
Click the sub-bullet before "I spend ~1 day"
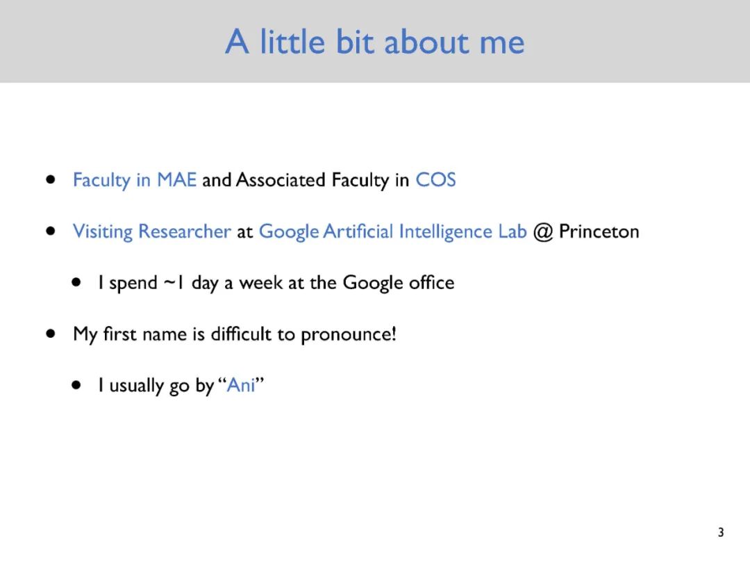click(x=76, y=282)
